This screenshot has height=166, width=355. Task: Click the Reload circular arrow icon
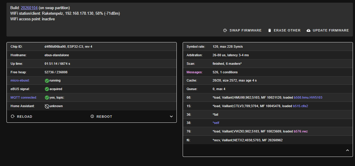(13, 117)
